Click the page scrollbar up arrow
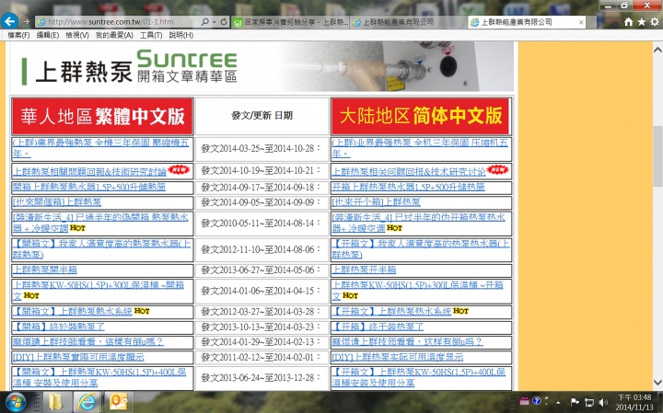This screenshot has width=663, height=413. (x=657, y=50)
